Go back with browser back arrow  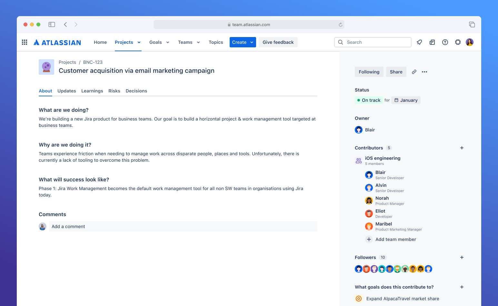click(x=65, y=24)
